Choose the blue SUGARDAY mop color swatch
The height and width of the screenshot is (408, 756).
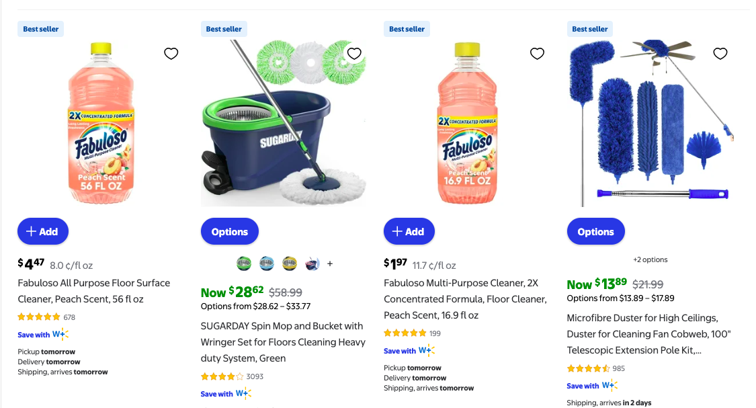[x=267, y=263]
